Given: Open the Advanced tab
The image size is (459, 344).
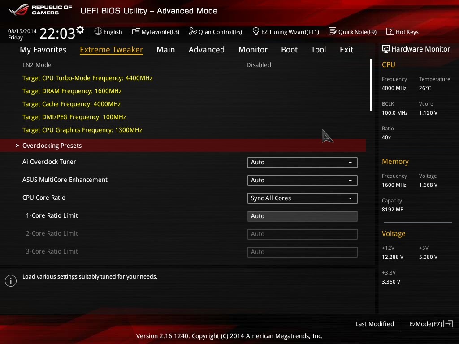Looking at the screenshot, I should click(206, 50).
